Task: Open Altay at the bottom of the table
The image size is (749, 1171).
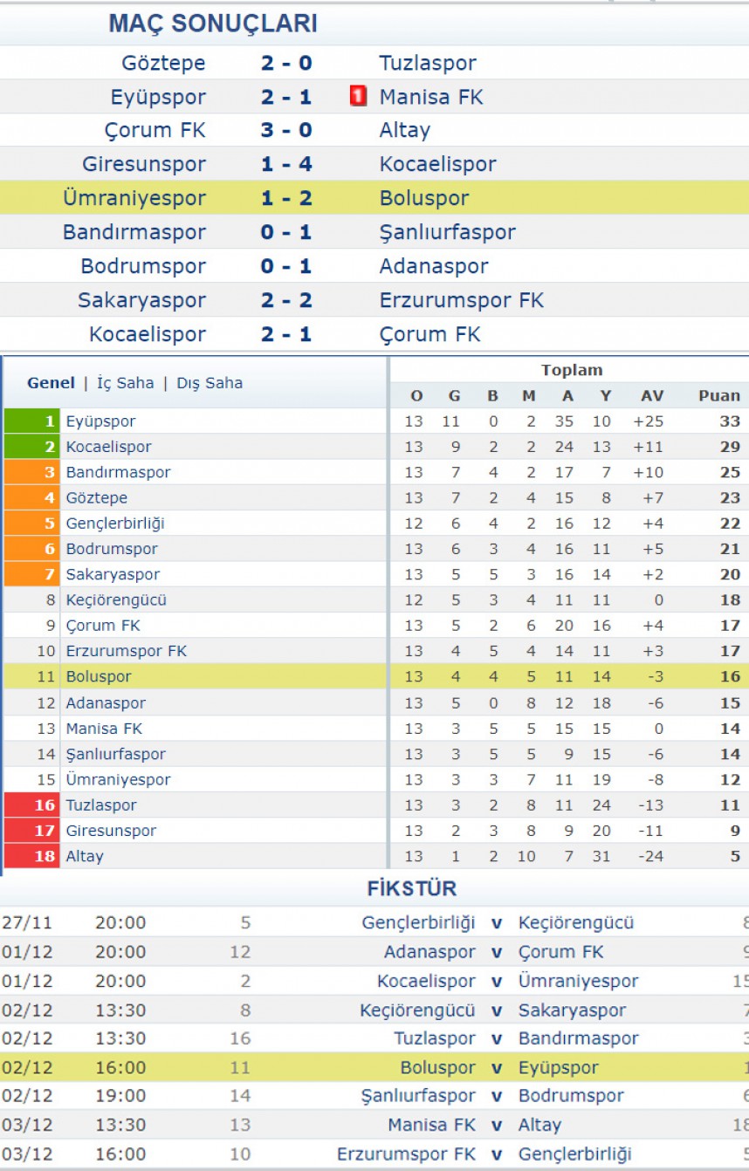Action: (85, 856)
